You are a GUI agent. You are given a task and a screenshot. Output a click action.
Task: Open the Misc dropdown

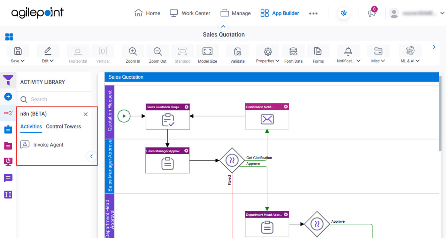pos(378,55)
